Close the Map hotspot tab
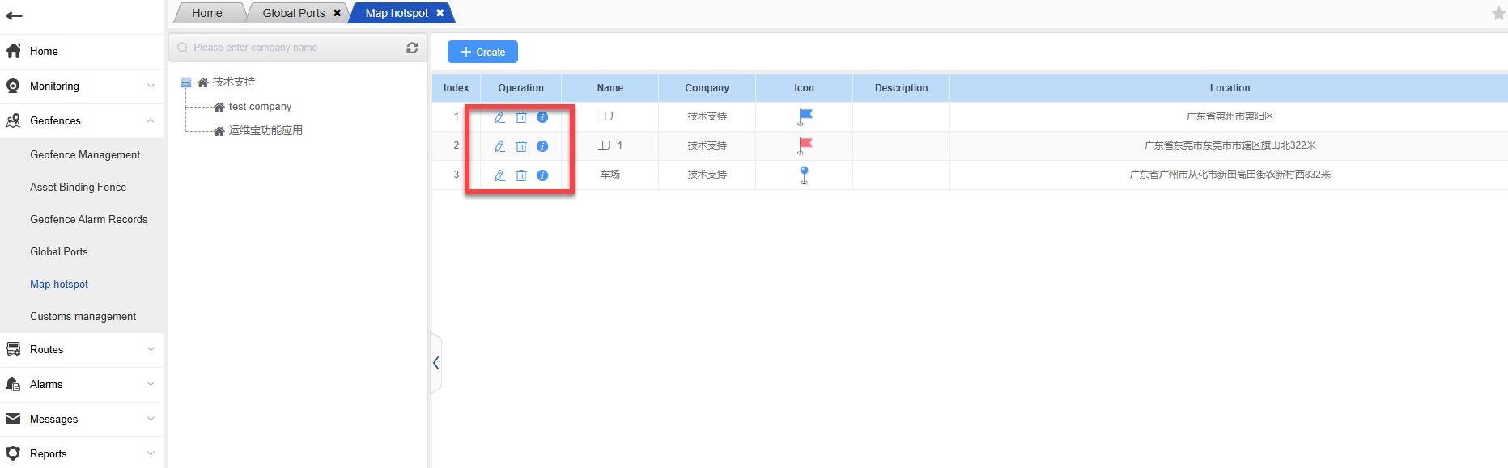 (440, 13)
